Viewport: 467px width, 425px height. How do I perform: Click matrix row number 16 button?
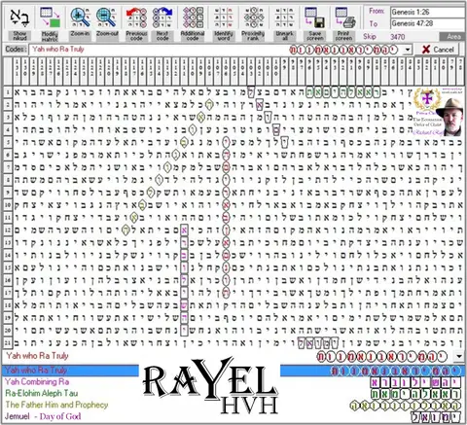tap(8, 280)
